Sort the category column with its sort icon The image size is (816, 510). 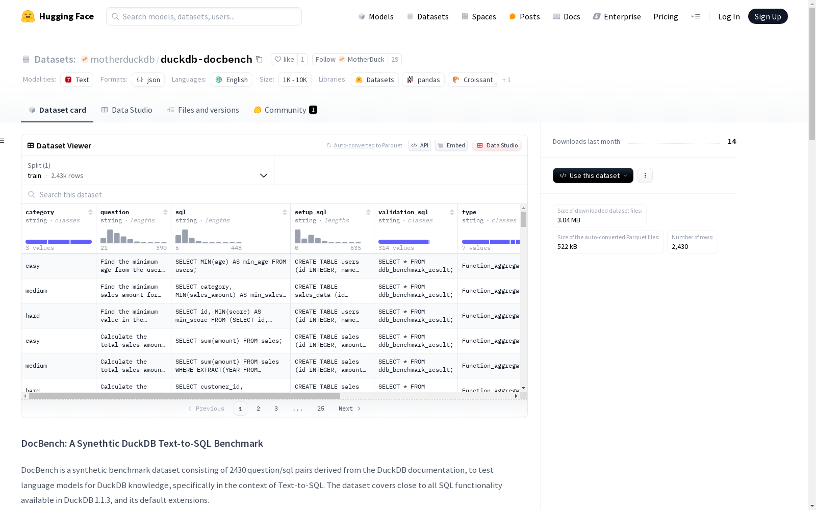pos(90,212)
